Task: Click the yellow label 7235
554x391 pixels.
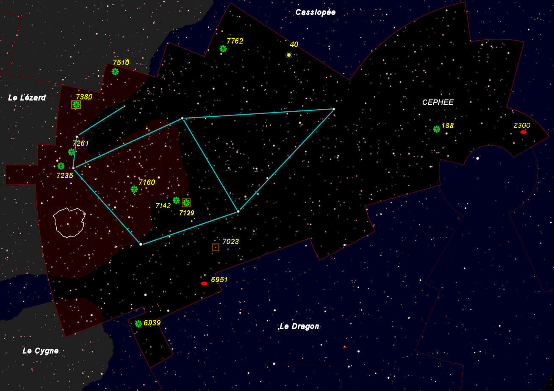Action: pyautogui.click(x=65, y=176)
